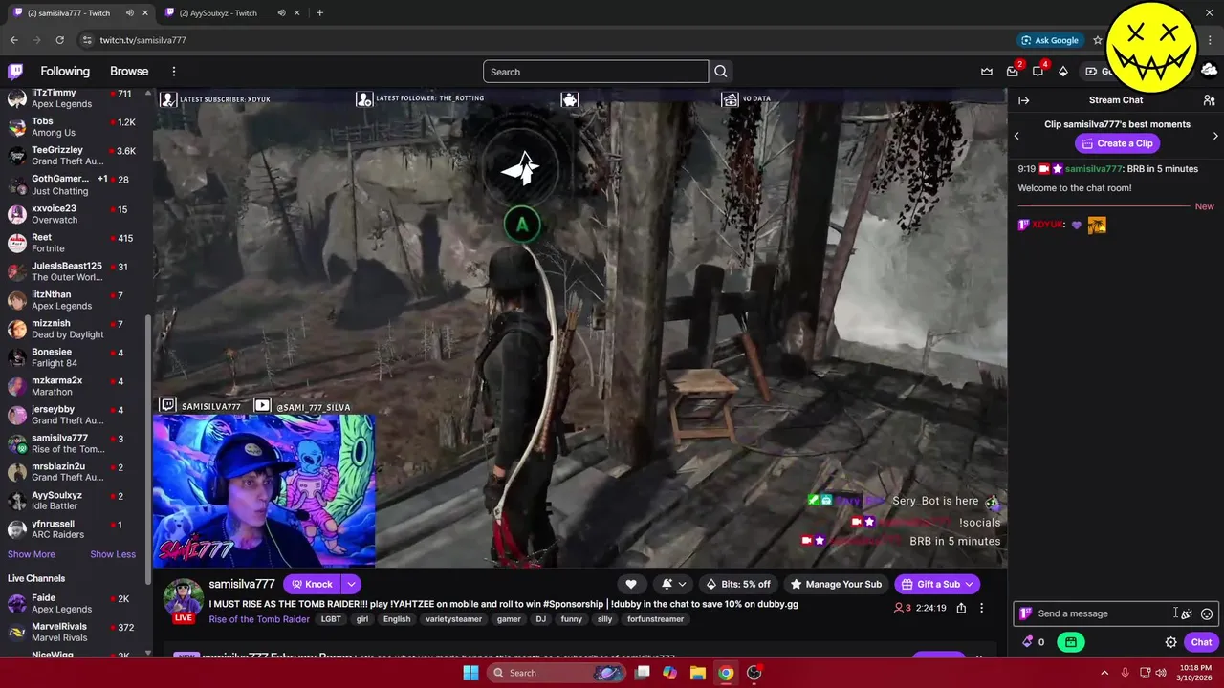The image size is (1224, 688).
Task: Mute the samisilva777 Twitch tab audio
Action: (129, 12)
